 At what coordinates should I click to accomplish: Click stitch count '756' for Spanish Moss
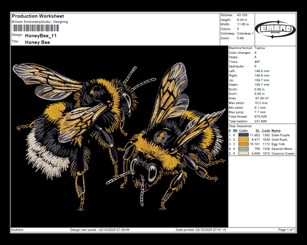tap(257, 149)
